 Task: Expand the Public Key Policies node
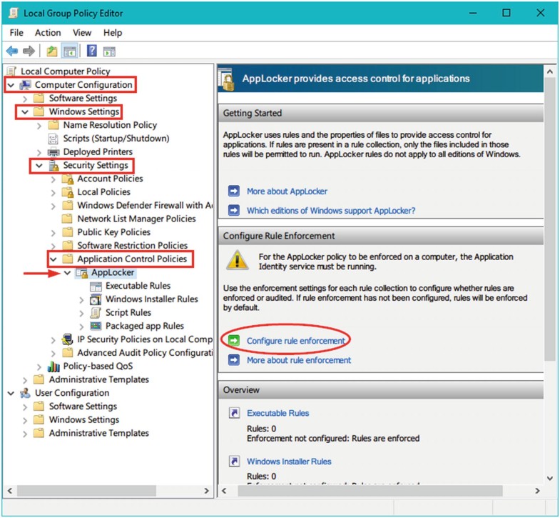coord(54,233)
